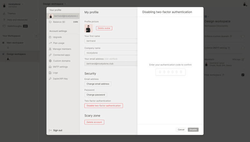Click the Sign out link
Viewport: 250px width, 142px height.
click(x=58, y=130)
